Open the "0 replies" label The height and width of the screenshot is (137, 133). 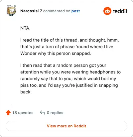point(55,113)
